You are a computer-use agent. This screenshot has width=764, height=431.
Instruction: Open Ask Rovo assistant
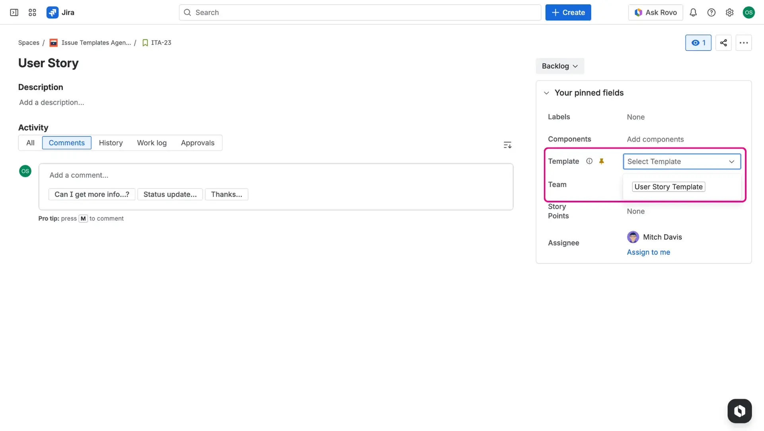click(x=655, y=12)
